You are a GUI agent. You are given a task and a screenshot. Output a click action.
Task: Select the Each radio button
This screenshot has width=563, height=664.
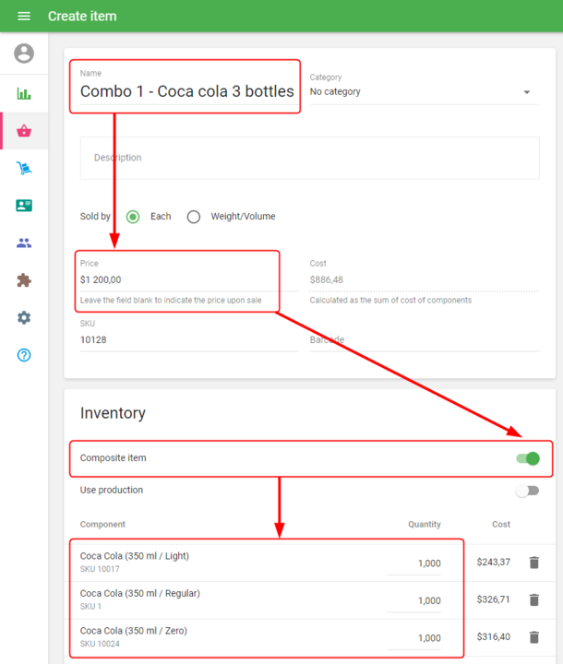tap(133, 217)
